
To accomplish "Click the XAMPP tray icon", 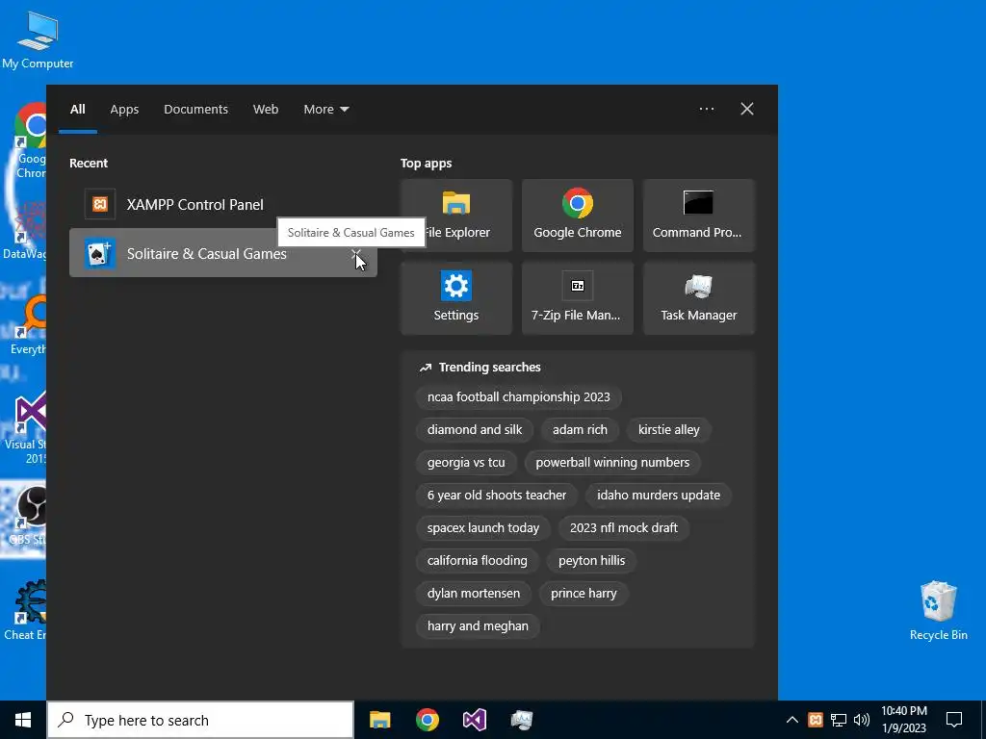I will [x=816, y=720].
